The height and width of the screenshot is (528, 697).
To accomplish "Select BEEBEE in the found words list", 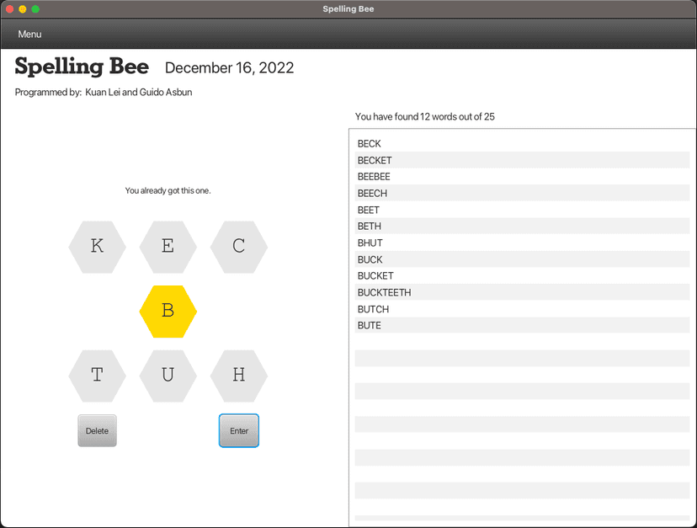I will tap(522, 177).
